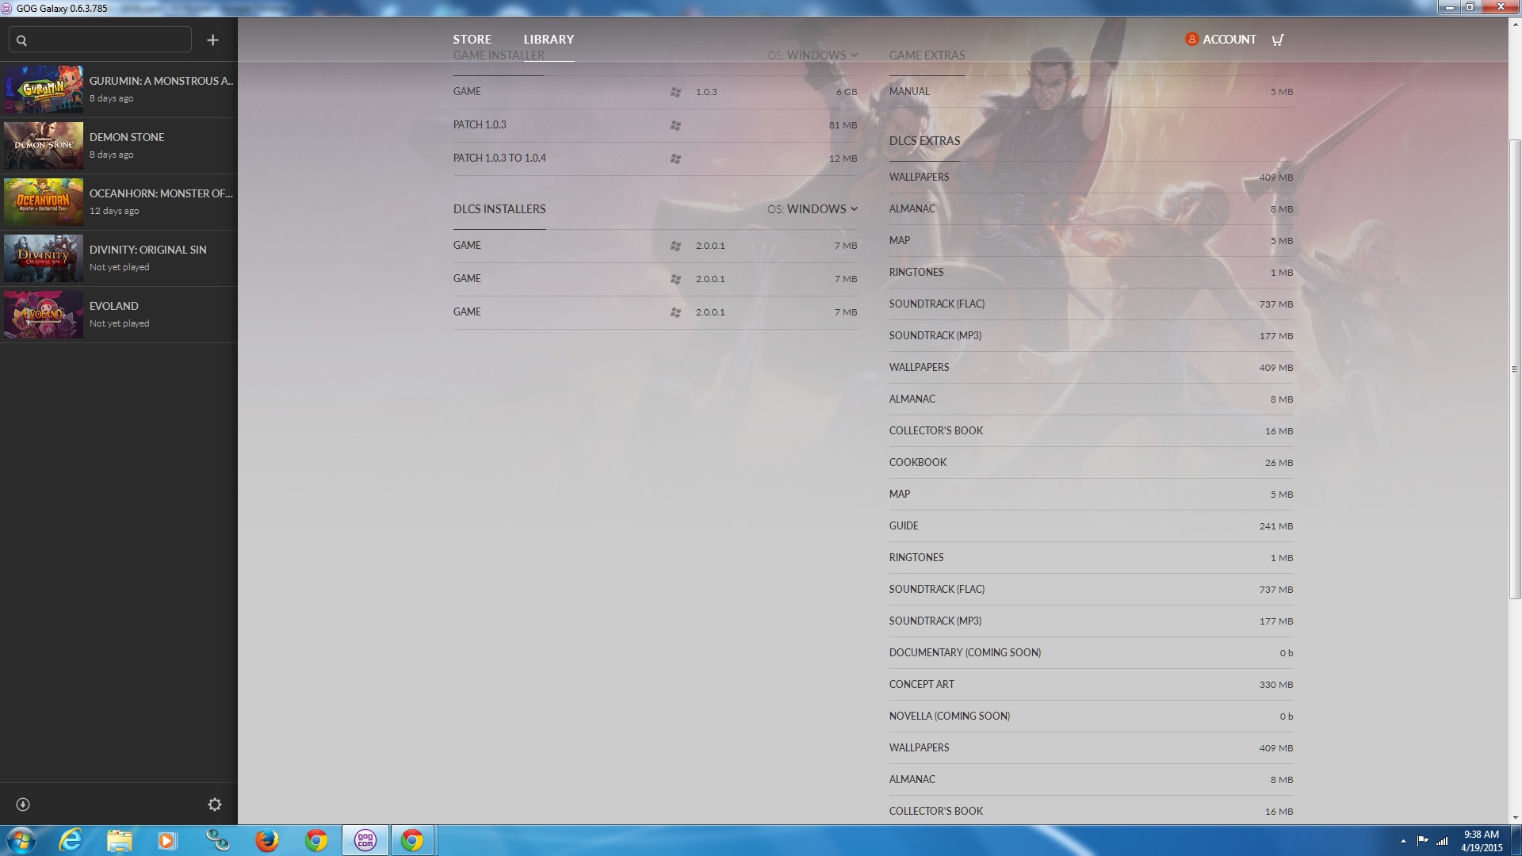Image resolution: width=1522 pixels, height=856 pixels.
Task: Click the plus add-game icon
Action: pyautogui.click(x=212, y=40)
